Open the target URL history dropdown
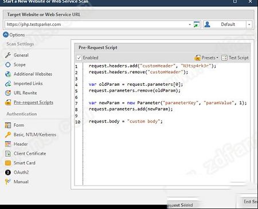 point(190,25)
